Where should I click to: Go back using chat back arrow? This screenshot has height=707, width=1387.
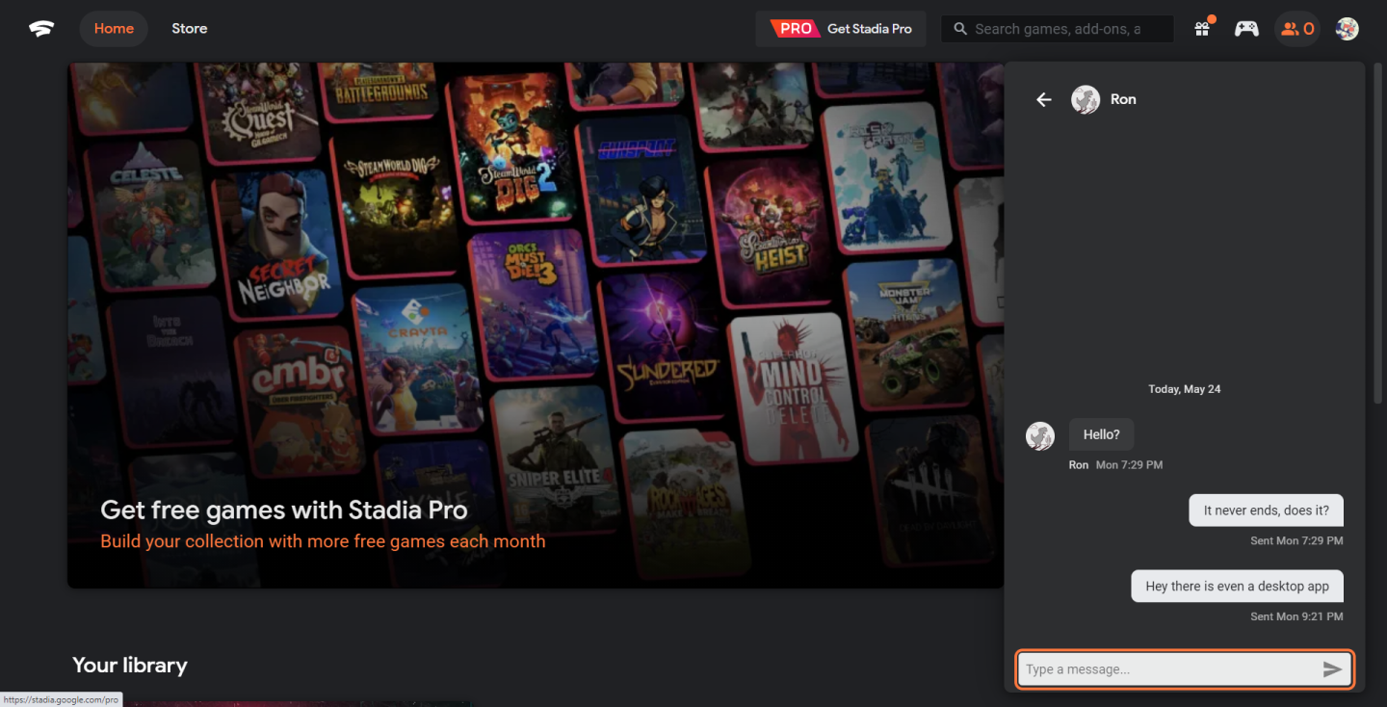coord(1044,99)
